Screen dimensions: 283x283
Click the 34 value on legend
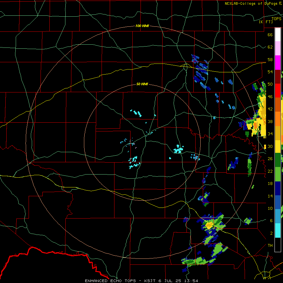[x=270, y=134]
